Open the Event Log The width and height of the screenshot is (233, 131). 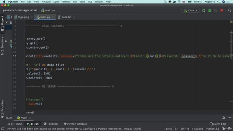pyautogui.click(x=218, y=124)
